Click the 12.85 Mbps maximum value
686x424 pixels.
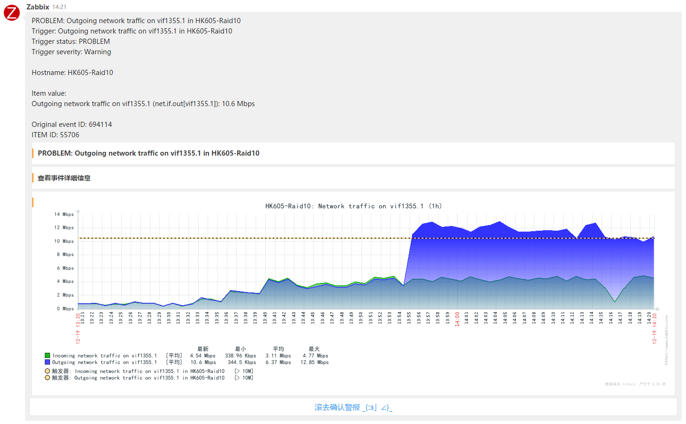tap(315, 362)
